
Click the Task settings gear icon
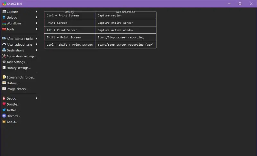pos(4,62)
